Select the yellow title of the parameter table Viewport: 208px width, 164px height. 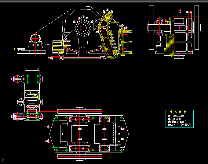tap(178, 112)
